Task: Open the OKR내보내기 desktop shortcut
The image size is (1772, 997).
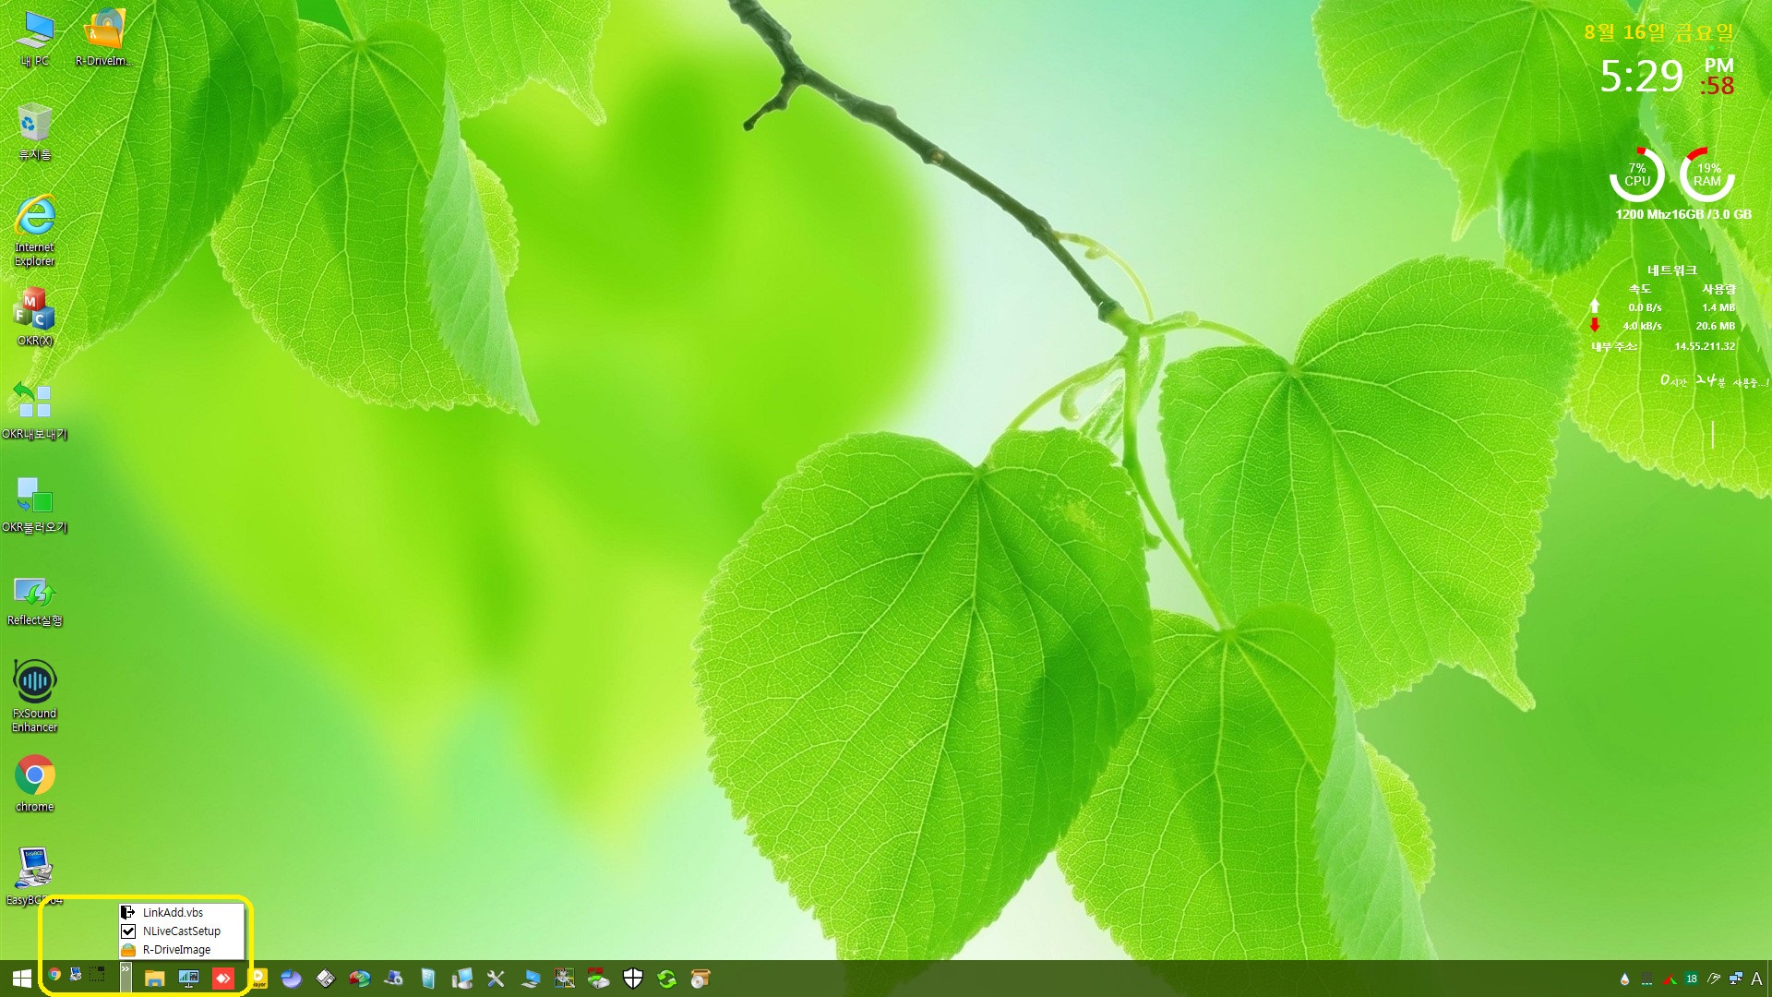Action: coord(35,411)
